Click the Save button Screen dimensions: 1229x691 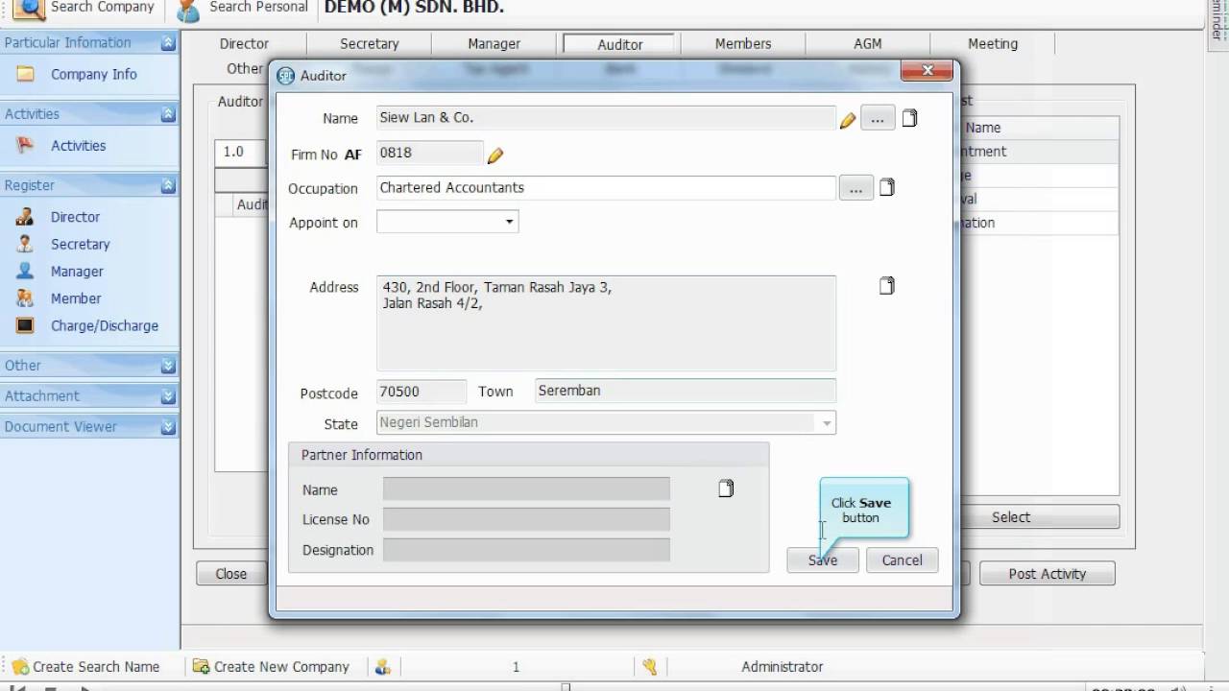pyautogui.click(x=823, y=560)
